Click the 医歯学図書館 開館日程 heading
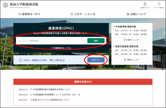The height and width of the screenshot is (108, 166). point(127,46)
